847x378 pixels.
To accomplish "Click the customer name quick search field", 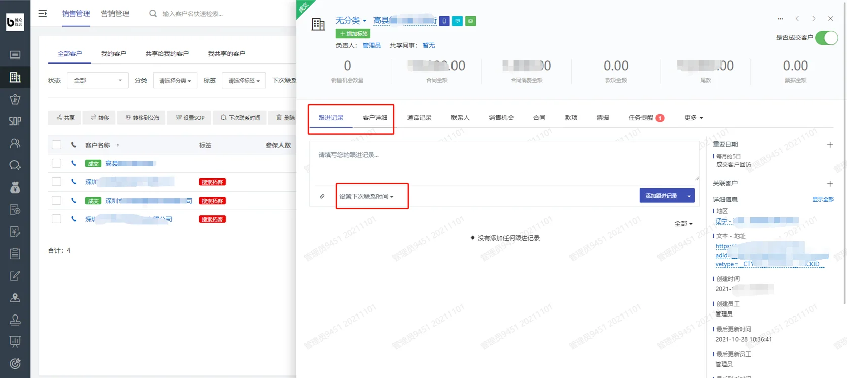I will tap(193, 14).
